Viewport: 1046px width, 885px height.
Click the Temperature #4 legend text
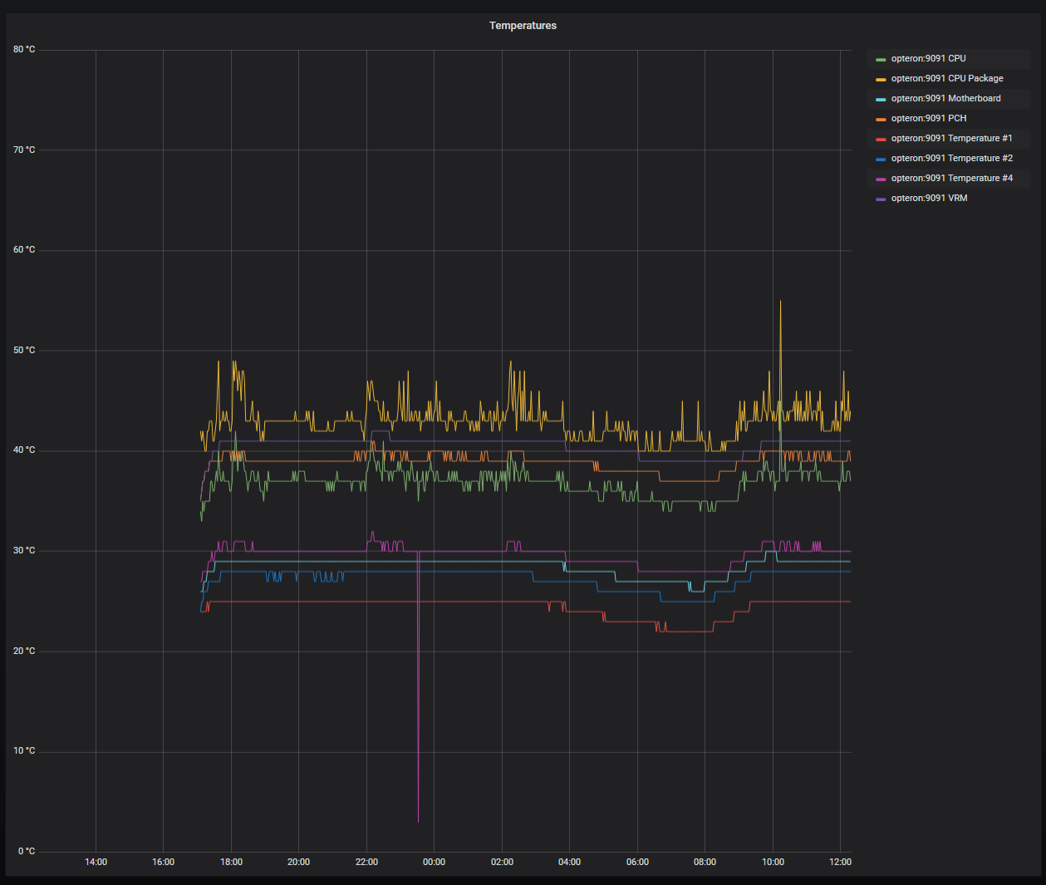tap(951, 179)
